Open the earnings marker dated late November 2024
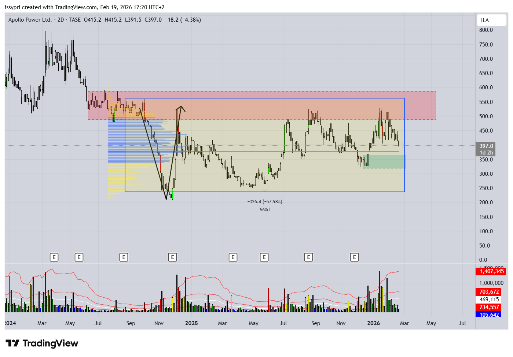513x357 pixels. pyautogui.click(x=172, y=257)
